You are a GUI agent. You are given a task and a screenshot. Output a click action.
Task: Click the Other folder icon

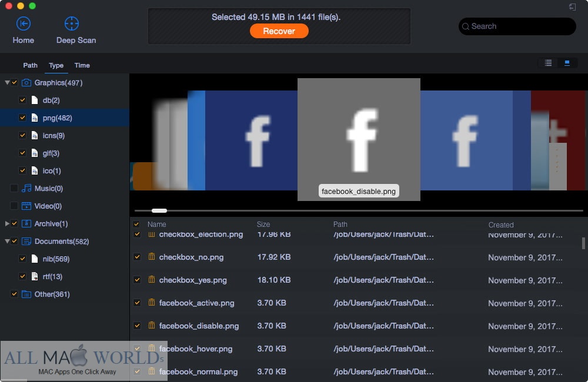click(26, 294)
